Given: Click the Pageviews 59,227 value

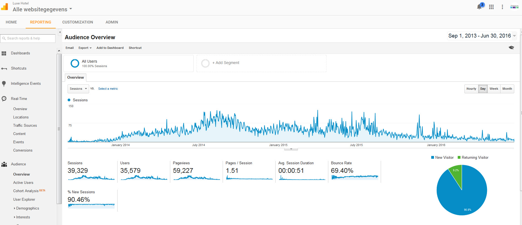Looking at the screenshot, I should click(183, 171).
